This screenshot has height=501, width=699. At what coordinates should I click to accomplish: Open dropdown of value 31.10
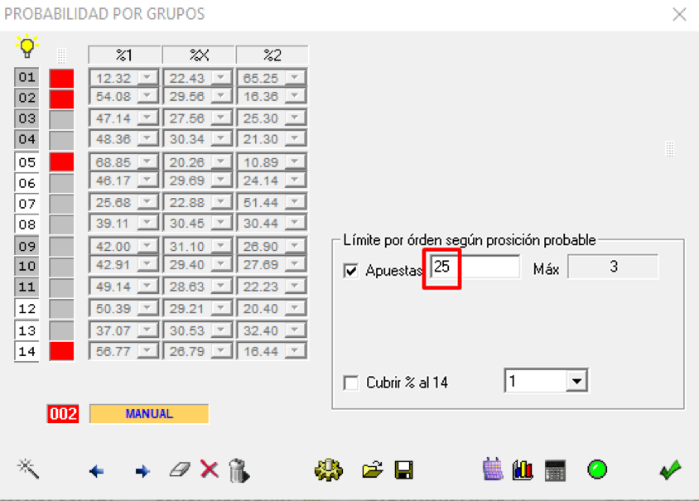[220, 246]
